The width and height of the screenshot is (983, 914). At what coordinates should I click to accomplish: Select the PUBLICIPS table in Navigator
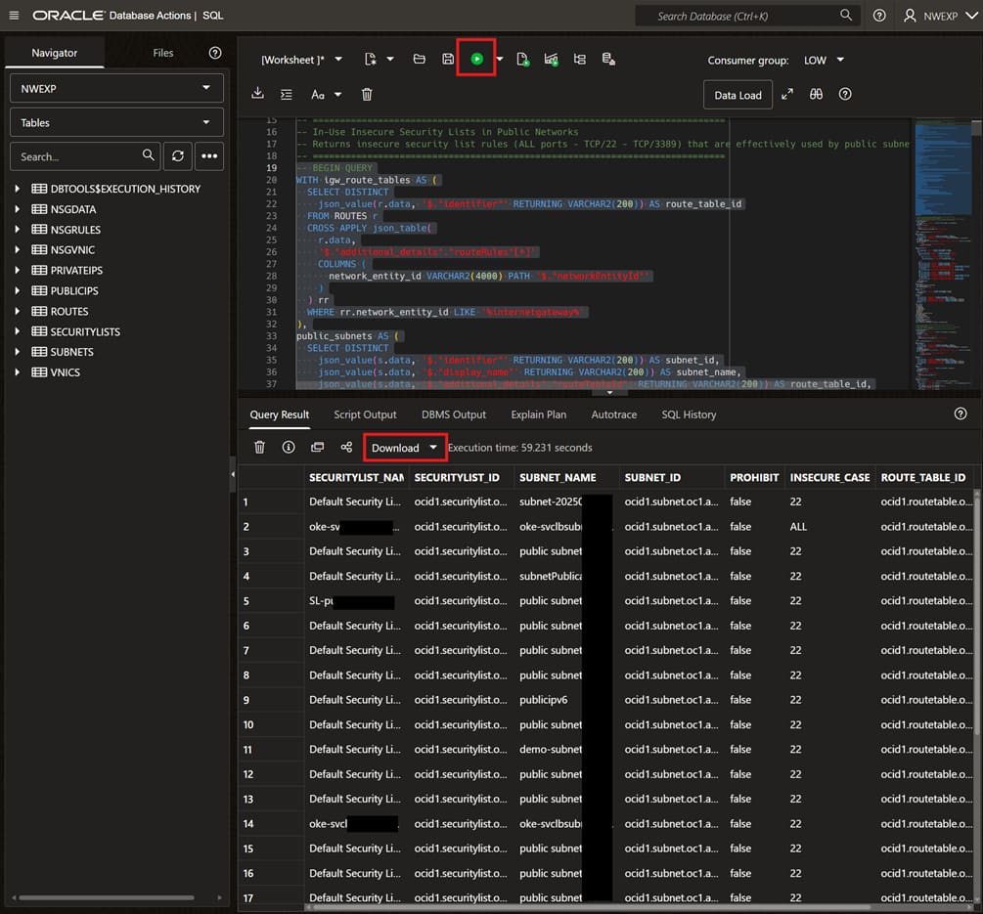pos(74,290)
